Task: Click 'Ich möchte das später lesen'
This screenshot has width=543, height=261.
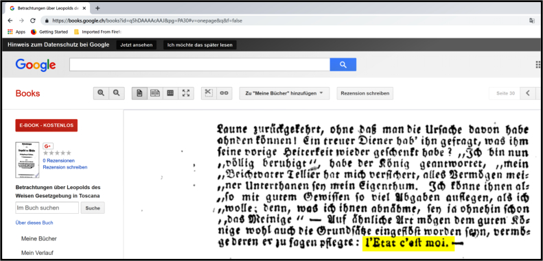Action: [x=200, y=45]
